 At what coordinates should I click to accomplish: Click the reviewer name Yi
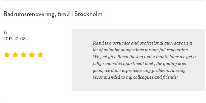click(x=5, y=32)
